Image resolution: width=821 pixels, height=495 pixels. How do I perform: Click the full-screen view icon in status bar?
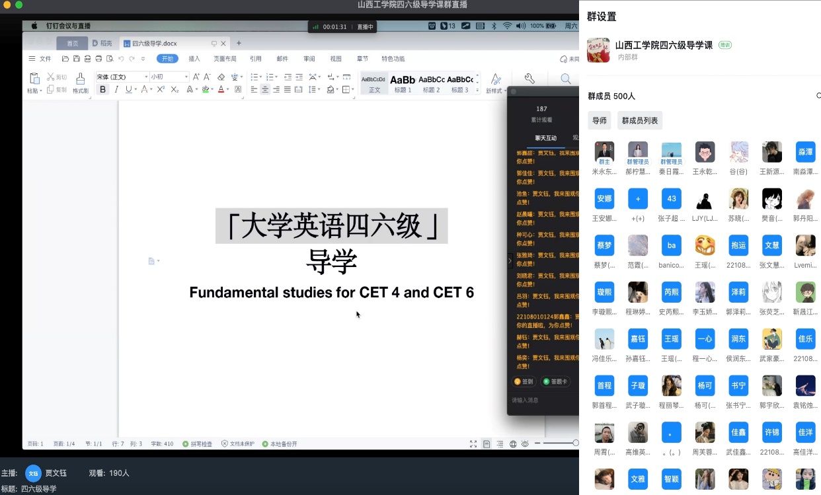coord(473,444)
